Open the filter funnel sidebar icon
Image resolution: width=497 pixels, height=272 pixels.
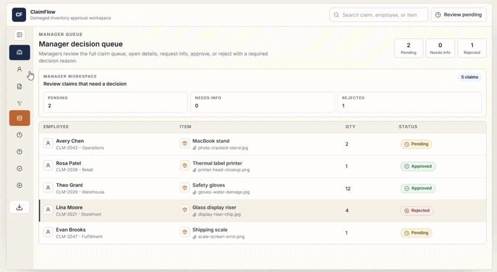coord(20,103)
